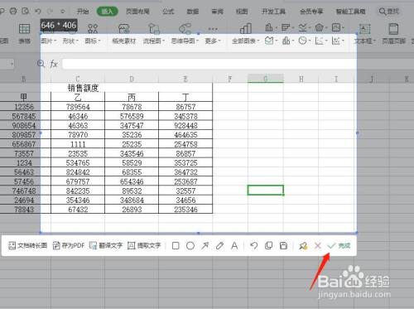This screenshot has width=414, height=309.
Task: Click in the formula bar input
Action: (209, 64)
